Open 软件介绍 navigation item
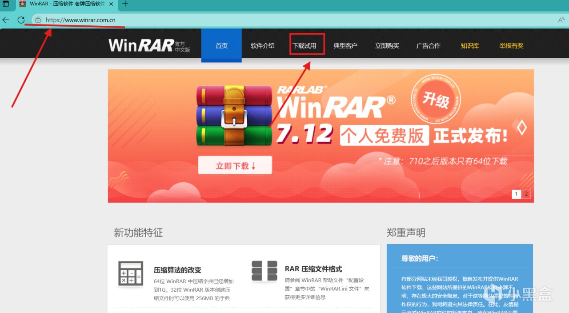Viewport: 569px width, 313px height. 263,46
